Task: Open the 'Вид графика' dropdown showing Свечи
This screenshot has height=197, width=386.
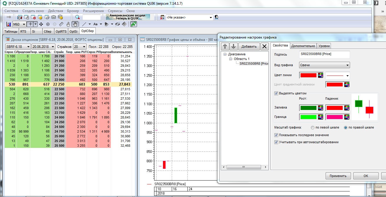Action: tap(324, 65)
